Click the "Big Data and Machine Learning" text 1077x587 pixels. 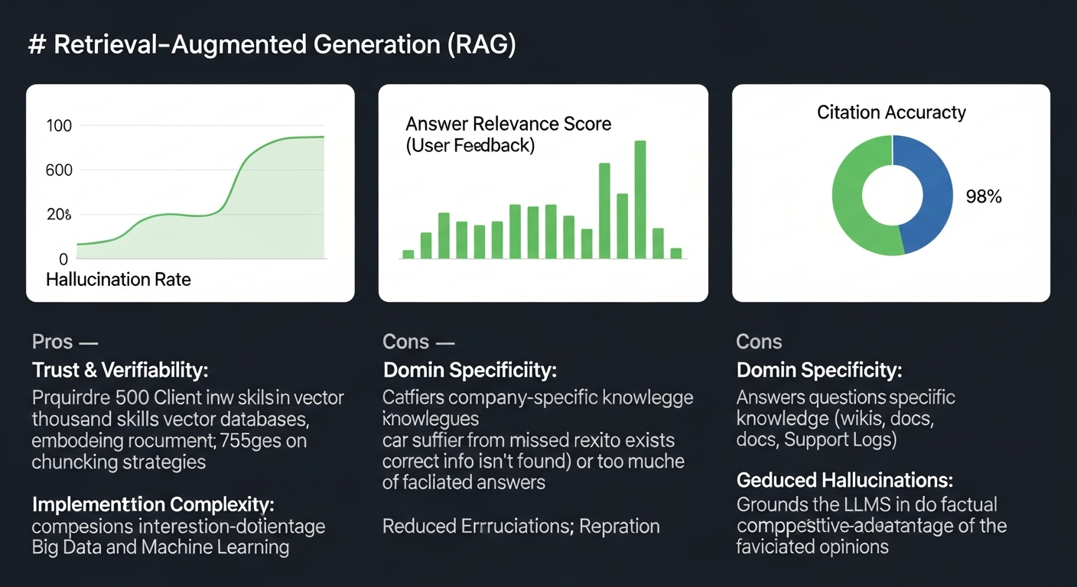tap(161, 547)
